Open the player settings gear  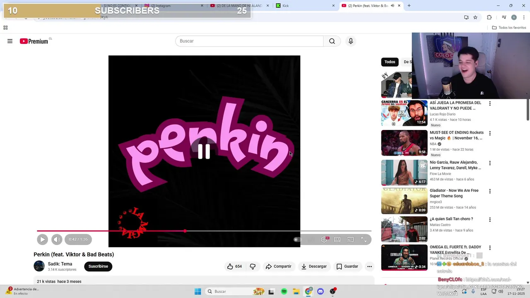(324, 239)
